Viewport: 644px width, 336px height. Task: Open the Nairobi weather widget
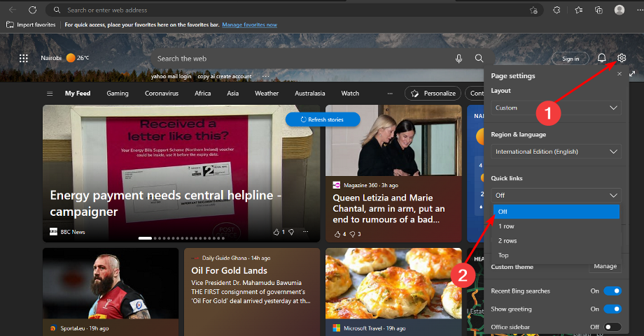coord(65,58)
